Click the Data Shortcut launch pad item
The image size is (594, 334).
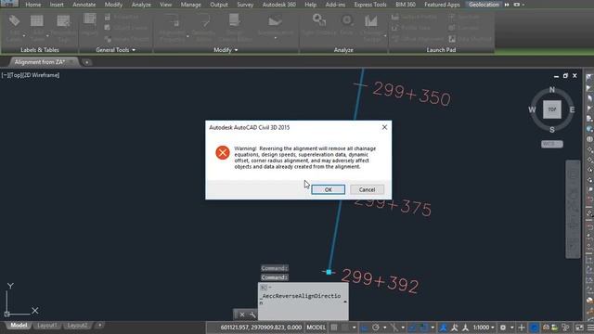coord(471,39)
